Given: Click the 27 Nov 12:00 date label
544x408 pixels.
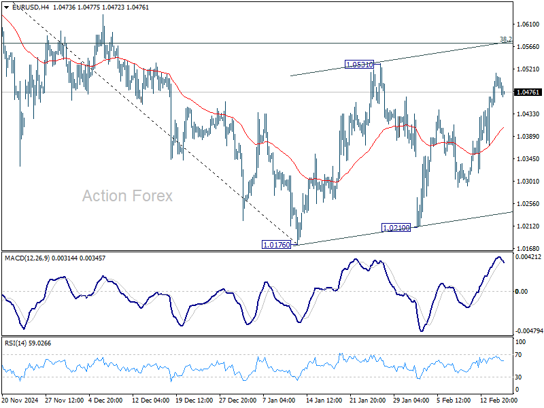Looking at the screenshot, I should (x=64, y=400).
